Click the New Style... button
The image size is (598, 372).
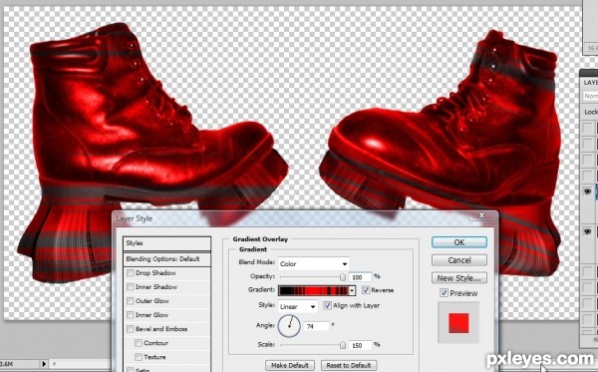pyautogui.click(x=459, y=278)
